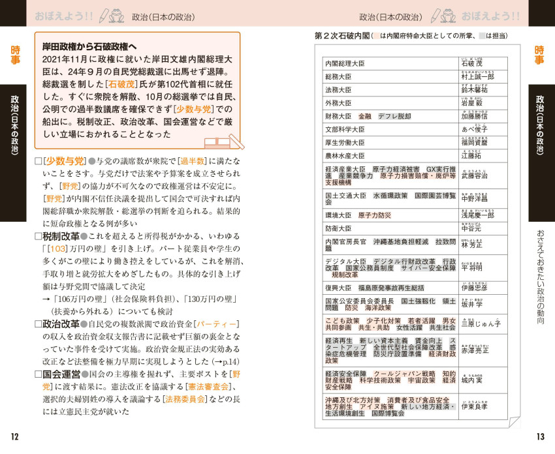Click the highlighted [過半数] term
This screenshot has width=555, height=454.
click(193, 161)
